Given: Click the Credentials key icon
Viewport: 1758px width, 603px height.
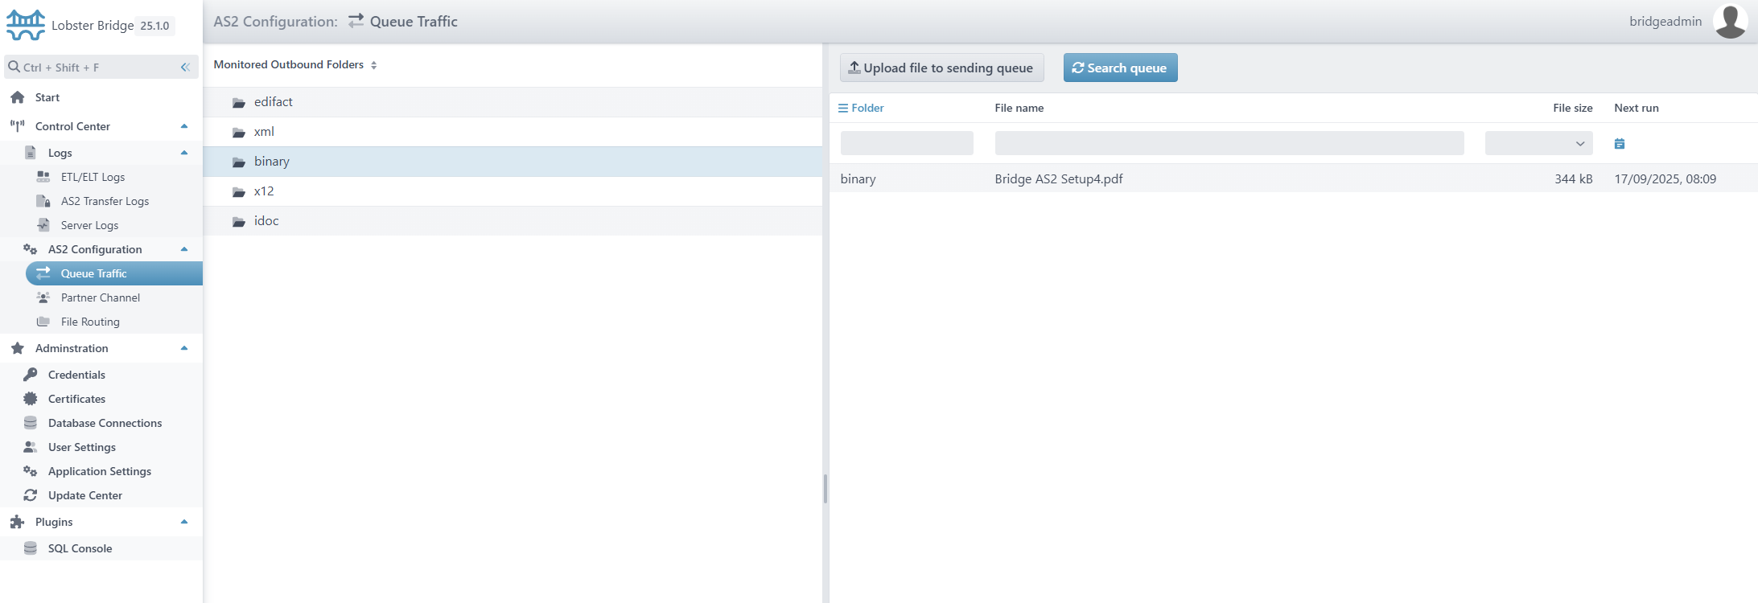Looking at the screenshot, I should 31,375.
